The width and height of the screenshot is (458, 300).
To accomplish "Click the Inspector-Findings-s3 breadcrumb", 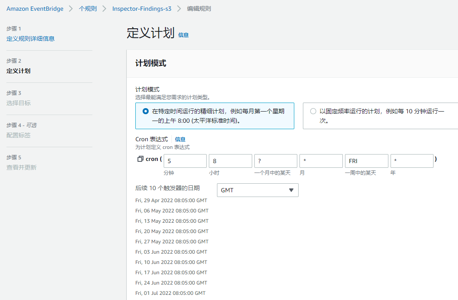I will tap(142, 8).
